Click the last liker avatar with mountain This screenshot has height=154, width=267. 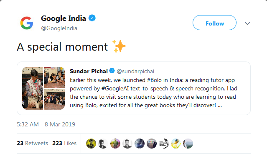coord(188,144)
